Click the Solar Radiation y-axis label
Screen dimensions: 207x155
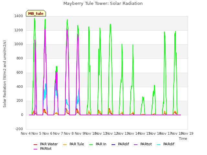point(5,74)
